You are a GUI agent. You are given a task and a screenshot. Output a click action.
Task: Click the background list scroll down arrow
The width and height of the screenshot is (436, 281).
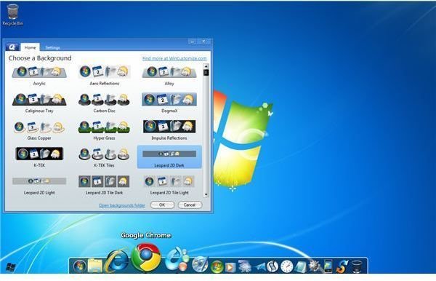pyautogui.click(x=206, y=194)
